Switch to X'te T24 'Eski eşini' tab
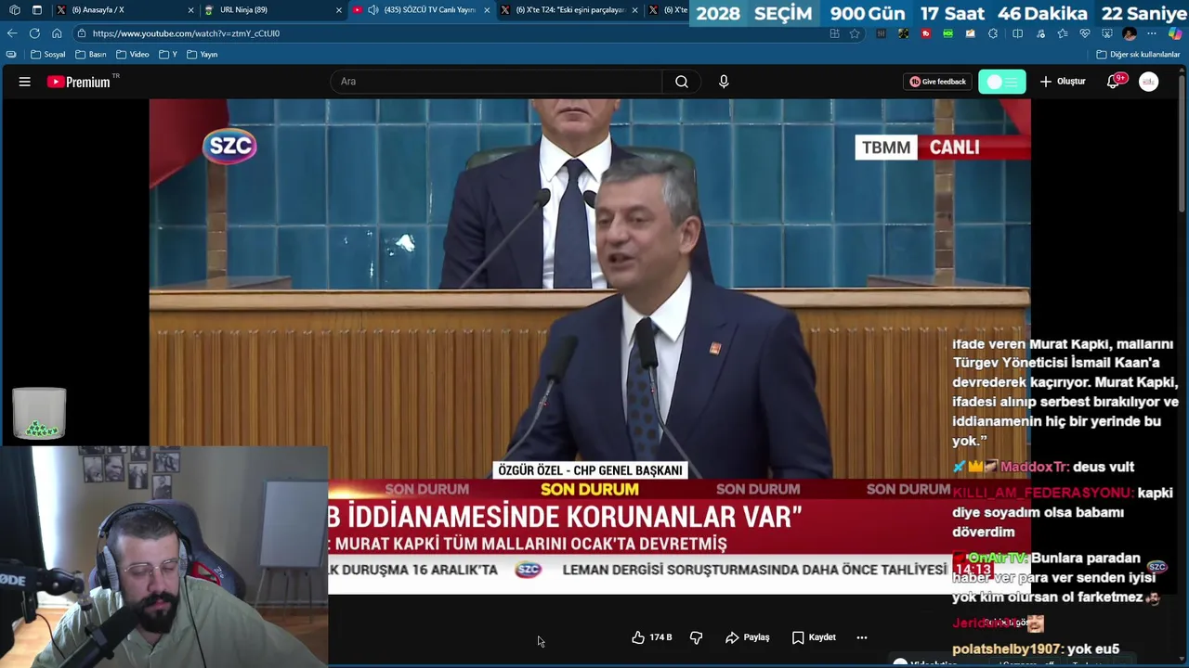Screen dimensions: 1189x668 point(569,10)
